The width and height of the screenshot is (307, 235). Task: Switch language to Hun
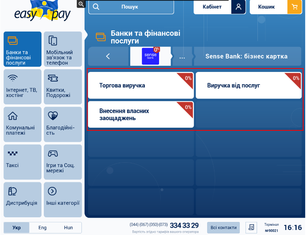[68, 228]
